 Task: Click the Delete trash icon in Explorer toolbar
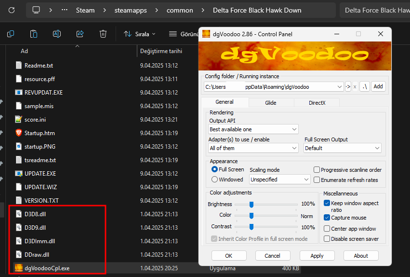(103, 34)
